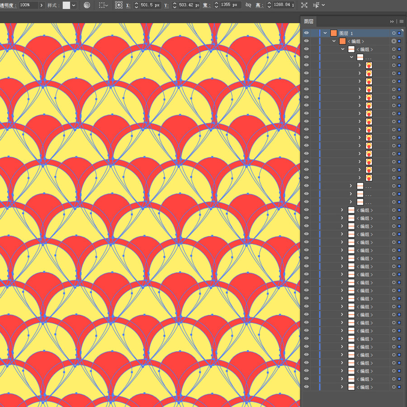Click the orange thumbnail of 图层 1
Screen dimensions: 407x407
[334, 33]
